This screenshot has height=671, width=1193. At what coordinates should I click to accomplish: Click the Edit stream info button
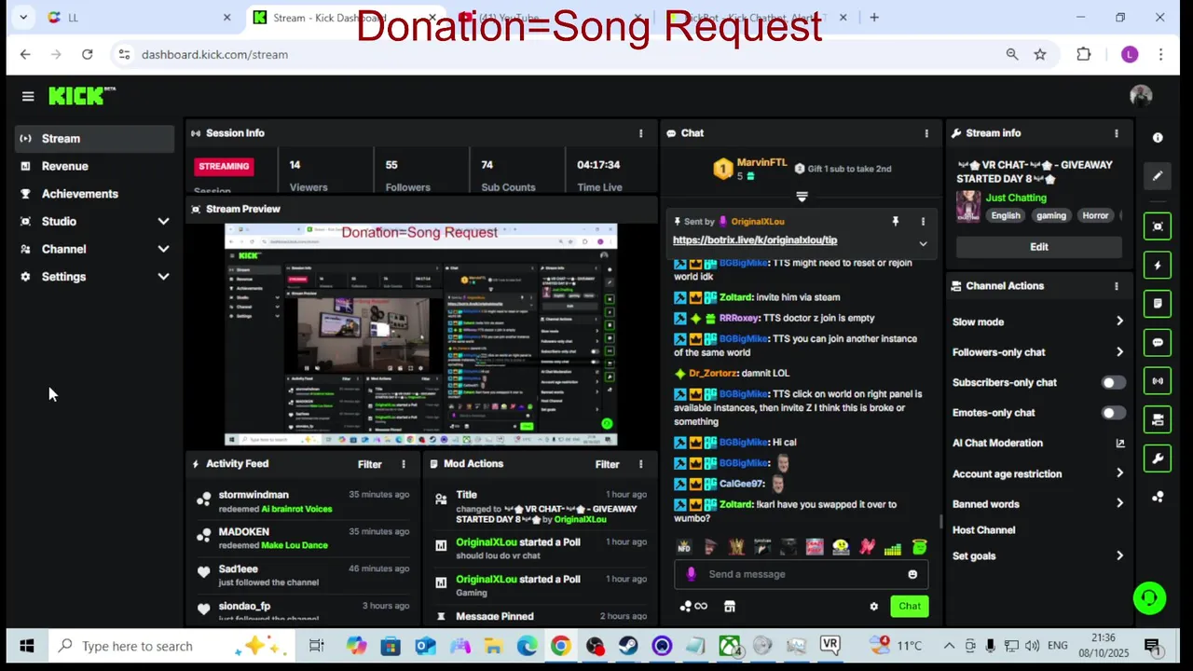click(1038, 247)
